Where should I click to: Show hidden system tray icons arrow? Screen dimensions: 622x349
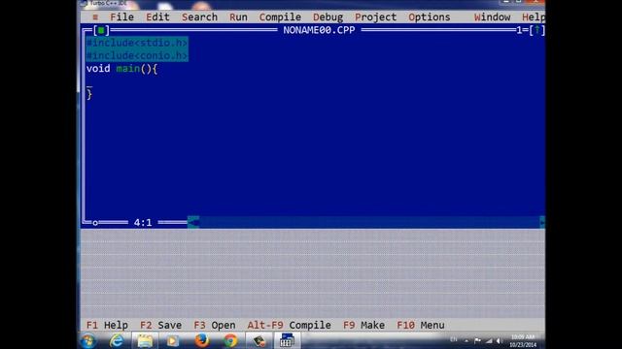tap(466, 340)
